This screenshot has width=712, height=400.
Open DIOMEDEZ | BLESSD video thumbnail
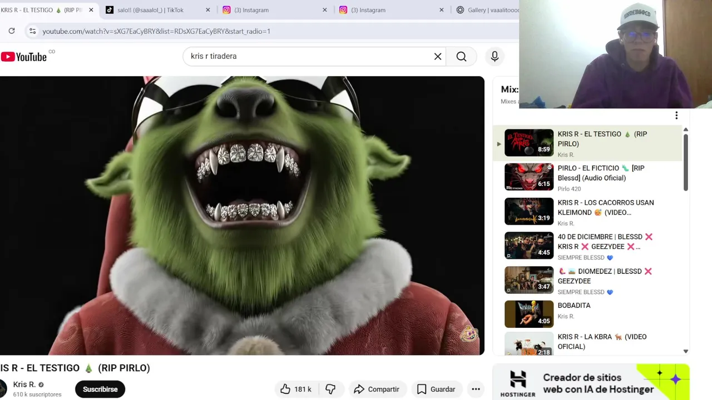coord(529,280)
